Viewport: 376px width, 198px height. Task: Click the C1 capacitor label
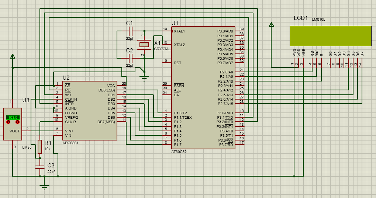point(130,23)
